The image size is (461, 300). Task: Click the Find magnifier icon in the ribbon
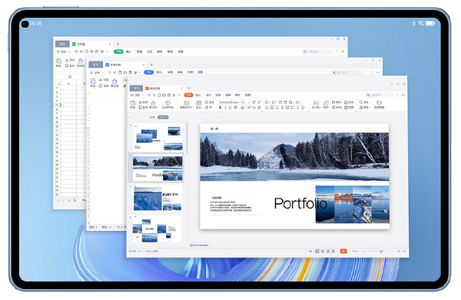pyautogui.click(x=361, y=102)
